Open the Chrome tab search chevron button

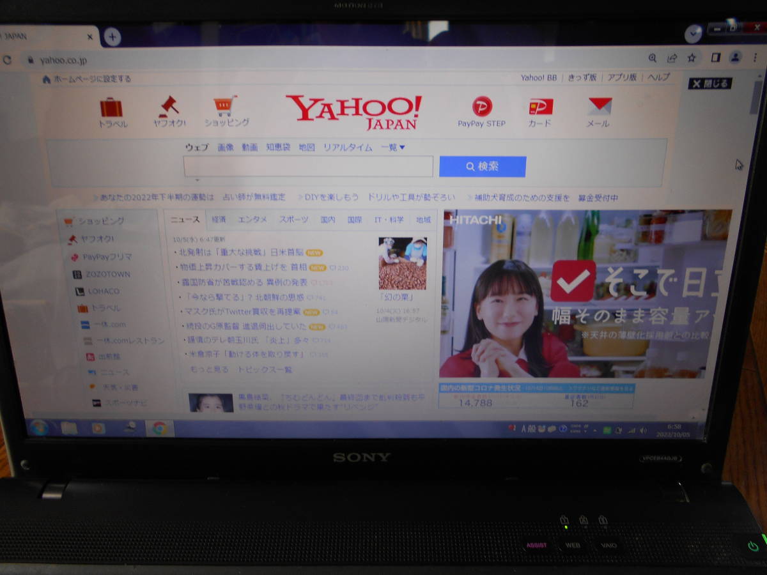tap(693, 33)
